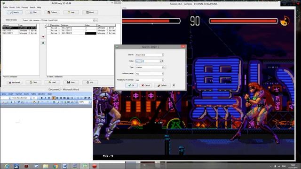
Task: Cancel the Search dialog
Action: click(x=146, y=85)
